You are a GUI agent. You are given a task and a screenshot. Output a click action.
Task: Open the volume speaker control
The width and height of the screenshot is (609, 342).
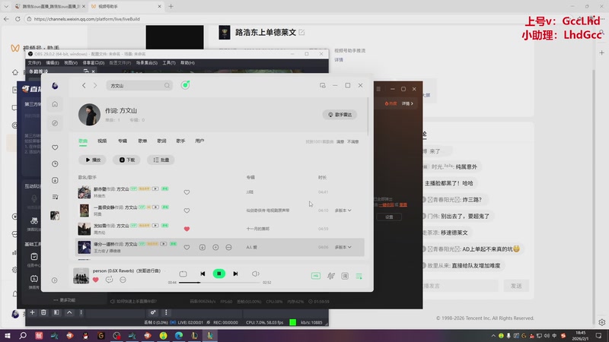[x=255, y=274]
